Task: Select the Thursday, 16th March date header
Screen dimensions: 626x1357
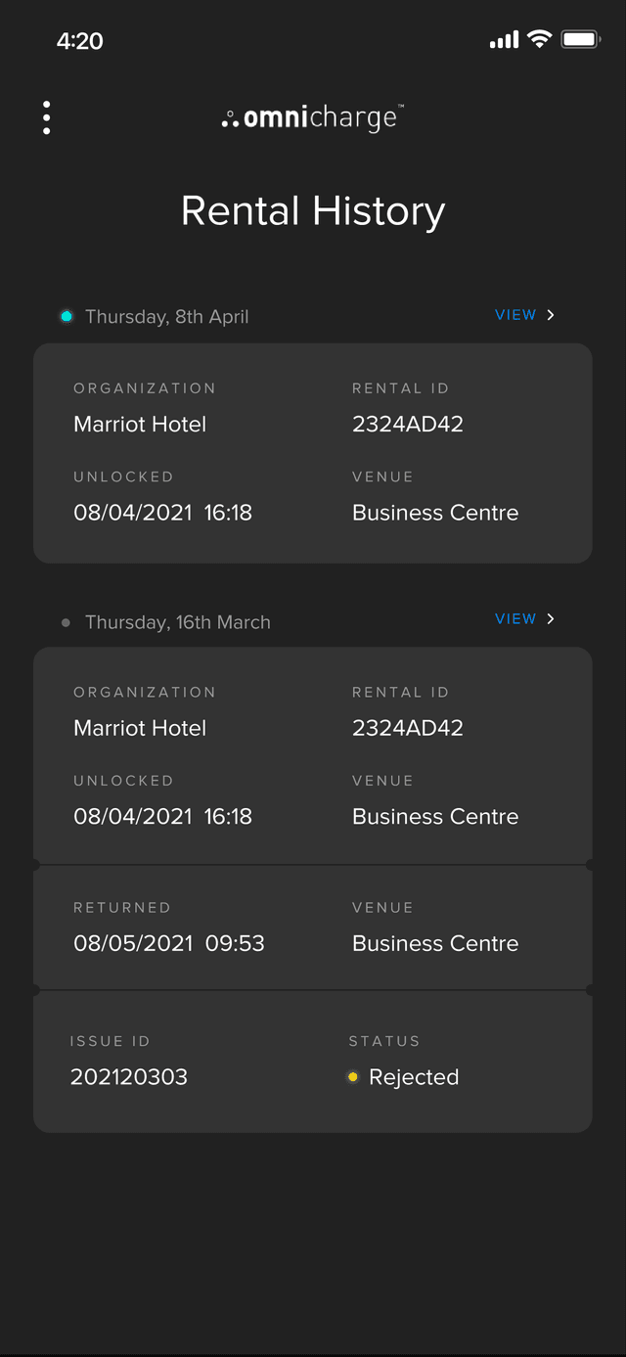Action: coord(177,622)
